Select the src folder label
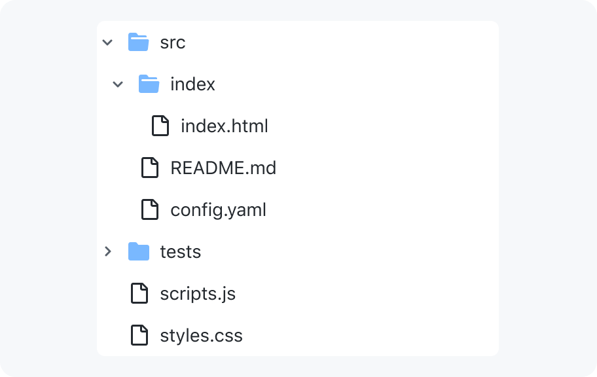The image size is (597, 377). [172, 43]
